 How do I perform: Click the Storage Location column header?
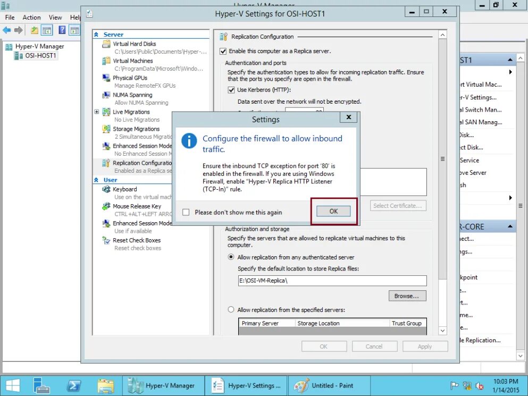[x=342, y=323]
